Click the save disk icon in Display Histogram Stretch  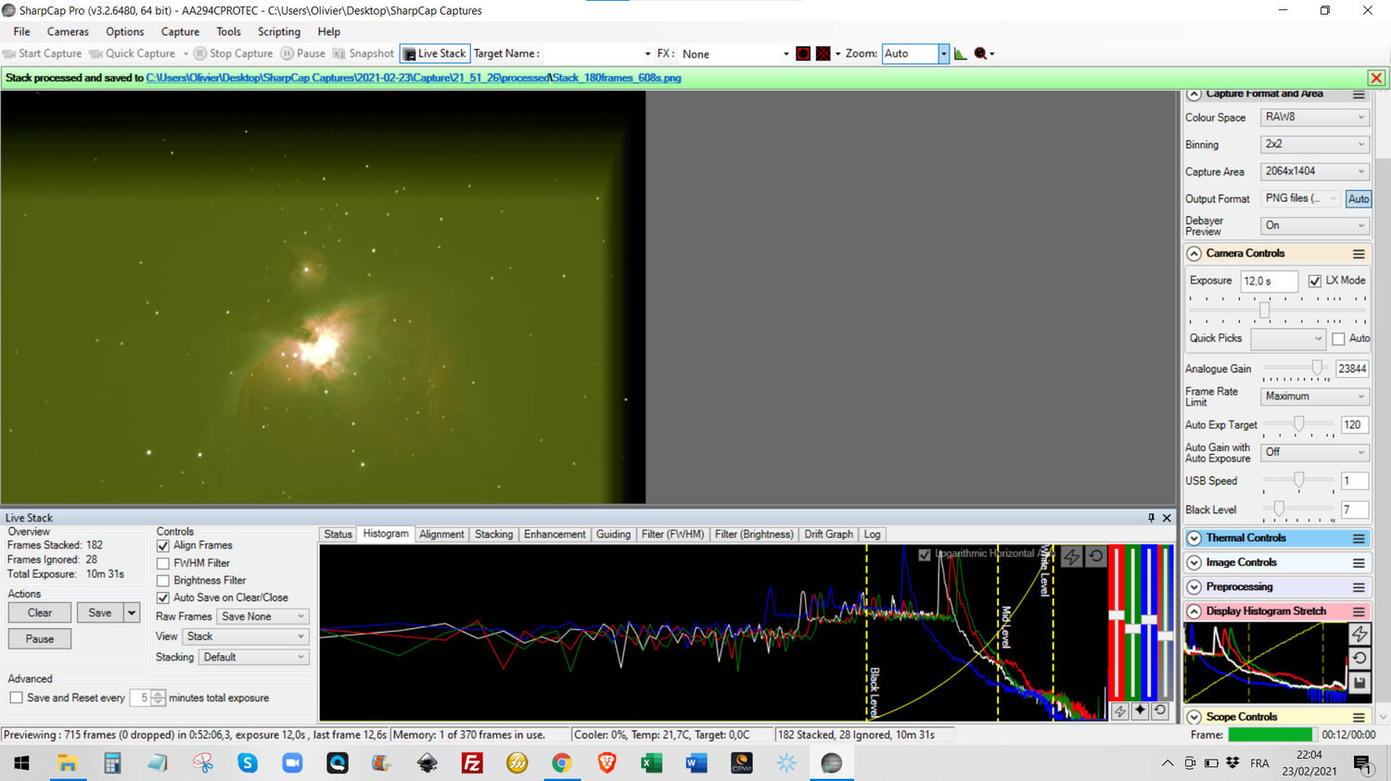[x=1359, y=683]
